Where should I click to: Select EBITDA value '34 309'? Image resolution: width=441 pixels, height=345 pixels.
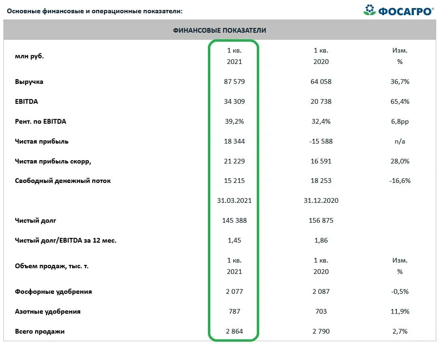coord(235,101)
